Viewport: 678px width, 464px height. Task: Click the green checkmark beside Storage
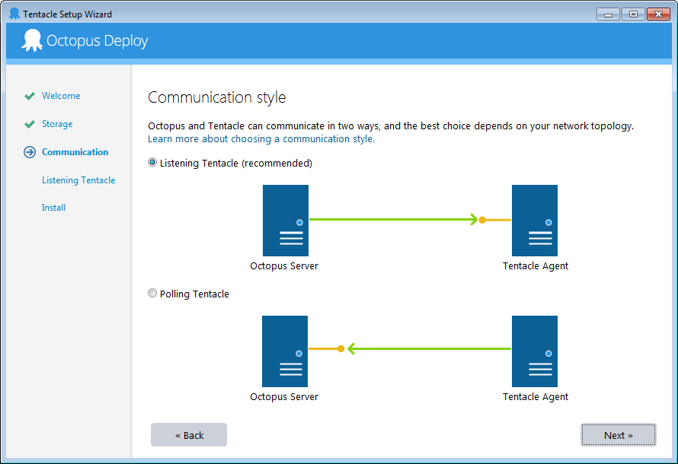[30, 123]
